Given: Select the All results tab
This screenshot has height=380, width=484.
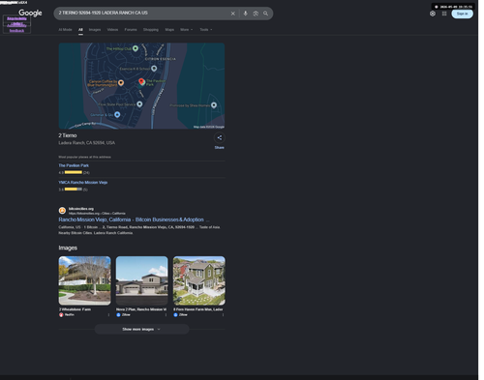Looking at the screenshot, I should pyautogui.click(x=80, y=30).
